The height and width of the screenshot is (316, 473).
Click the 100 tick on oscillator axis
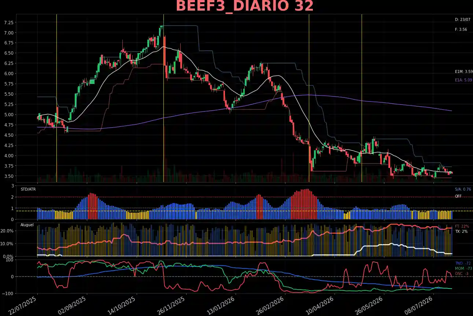point(10,260)
